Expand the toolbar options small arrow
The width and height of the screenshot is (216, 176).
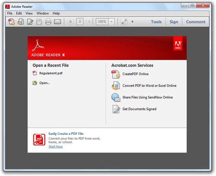[x=133, y=22]
